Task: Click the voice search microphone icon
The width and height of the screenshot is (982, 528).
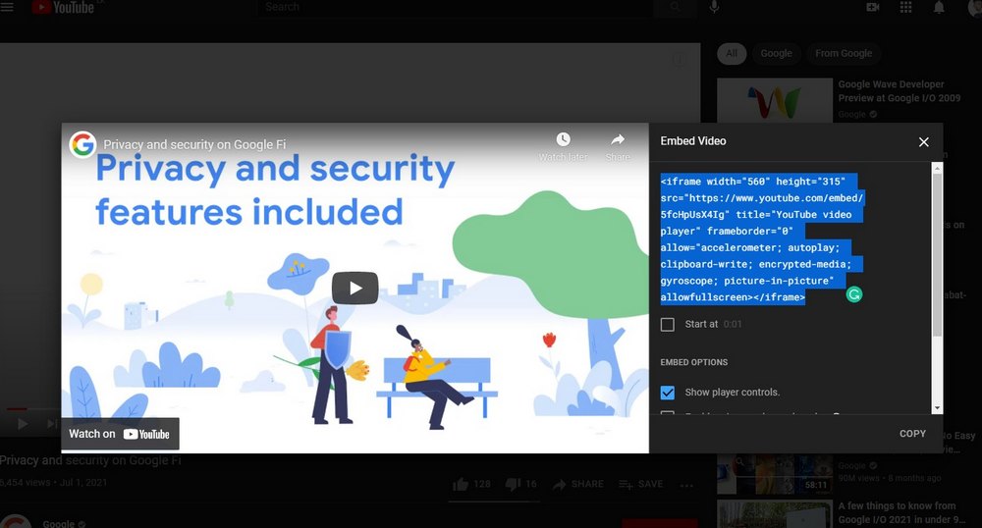Action: [714, 7]
